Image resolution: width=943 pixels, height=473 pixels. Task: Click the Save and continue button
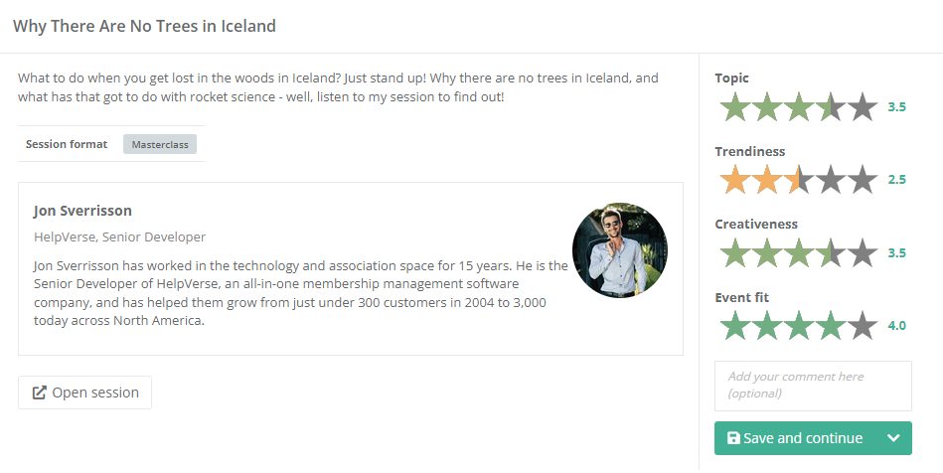tap(795, 438)
